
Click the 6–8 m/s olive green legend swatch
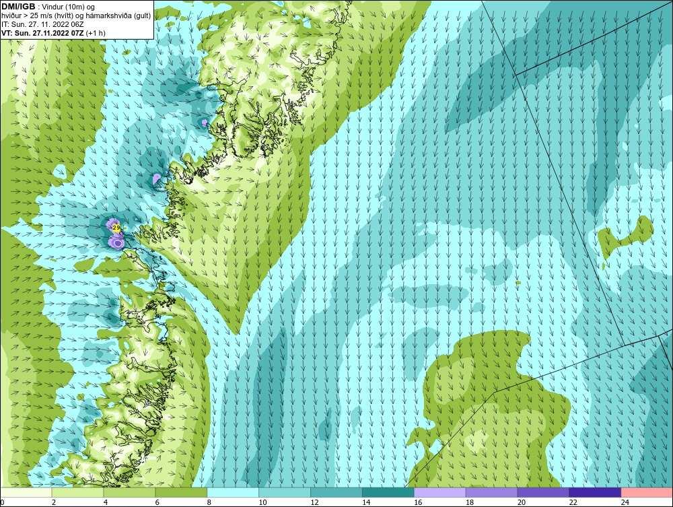tap(181, 492)
